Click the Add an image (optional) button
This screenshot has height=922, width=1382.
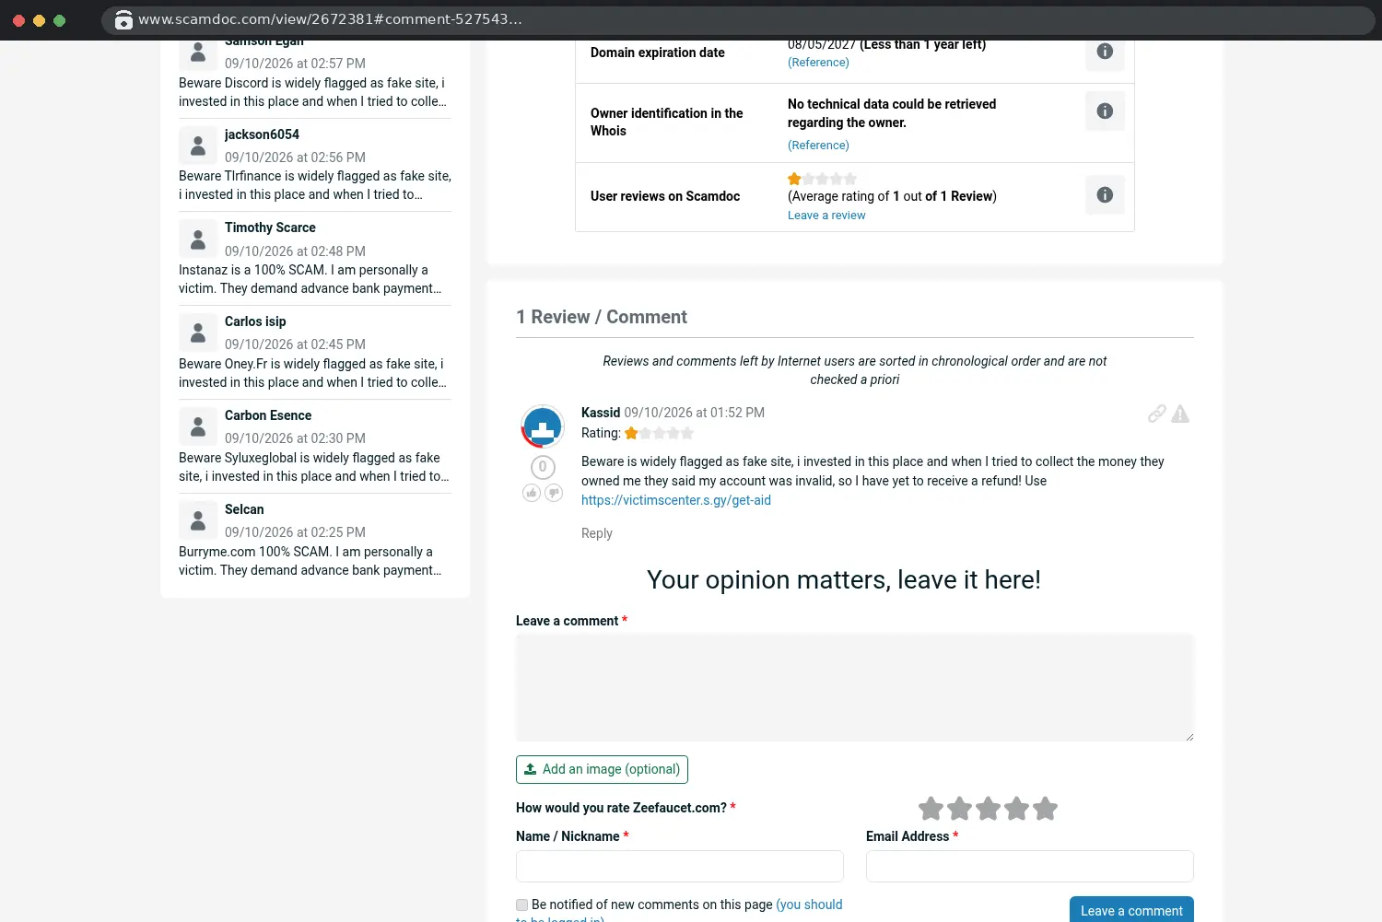[x=602, y=769]
